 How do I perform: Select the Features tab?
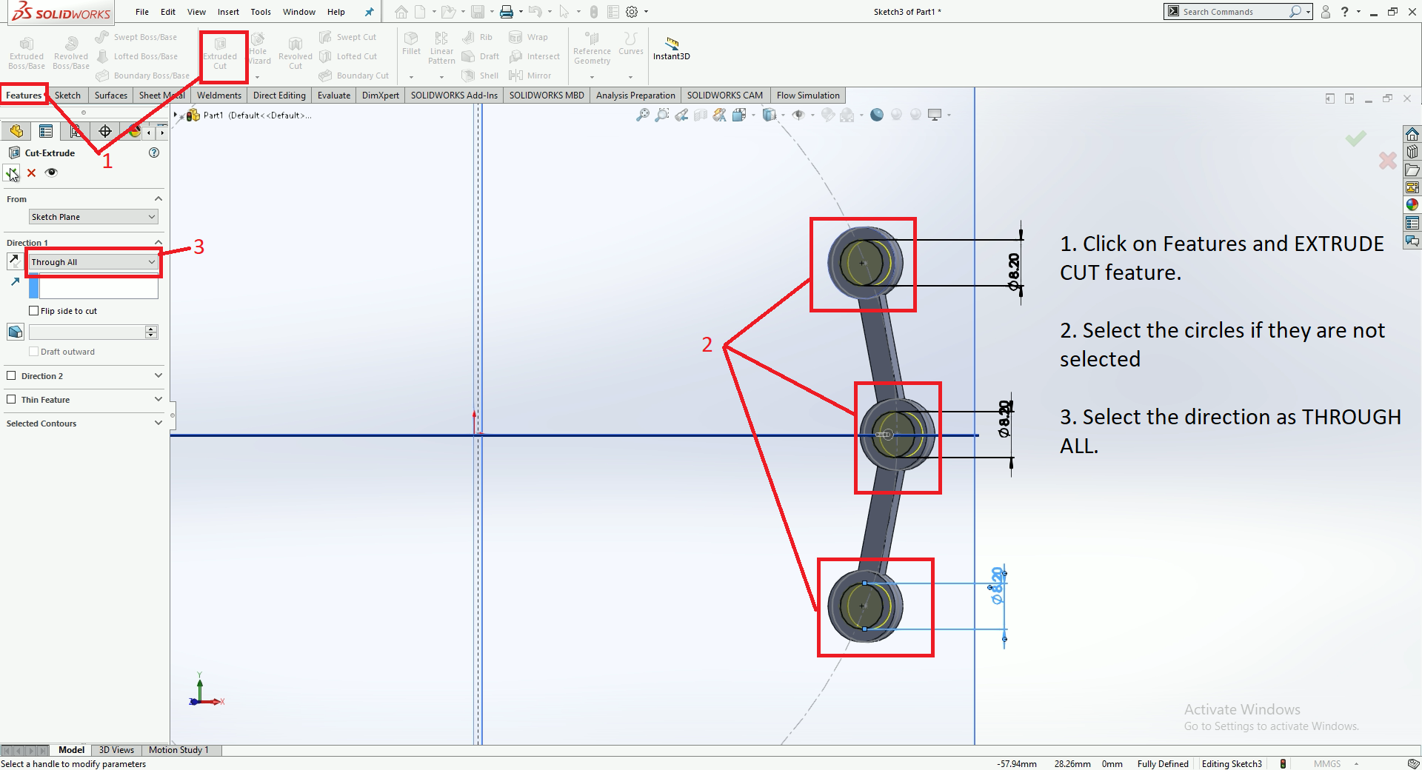(24, 96)
